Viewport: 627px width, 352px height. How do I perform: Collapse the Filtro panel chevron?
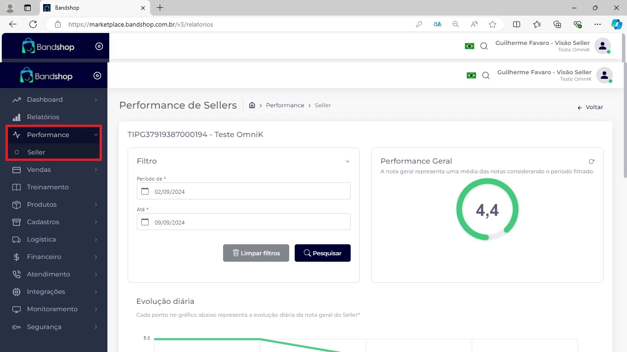point(347,161)
